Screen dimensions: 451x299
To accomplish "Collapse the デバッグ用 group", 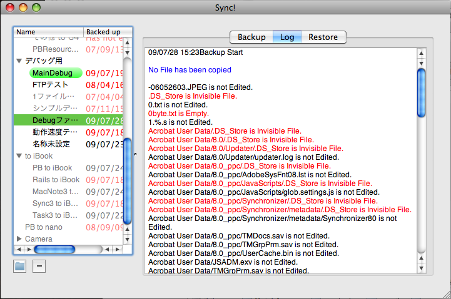I will (19, 61).
